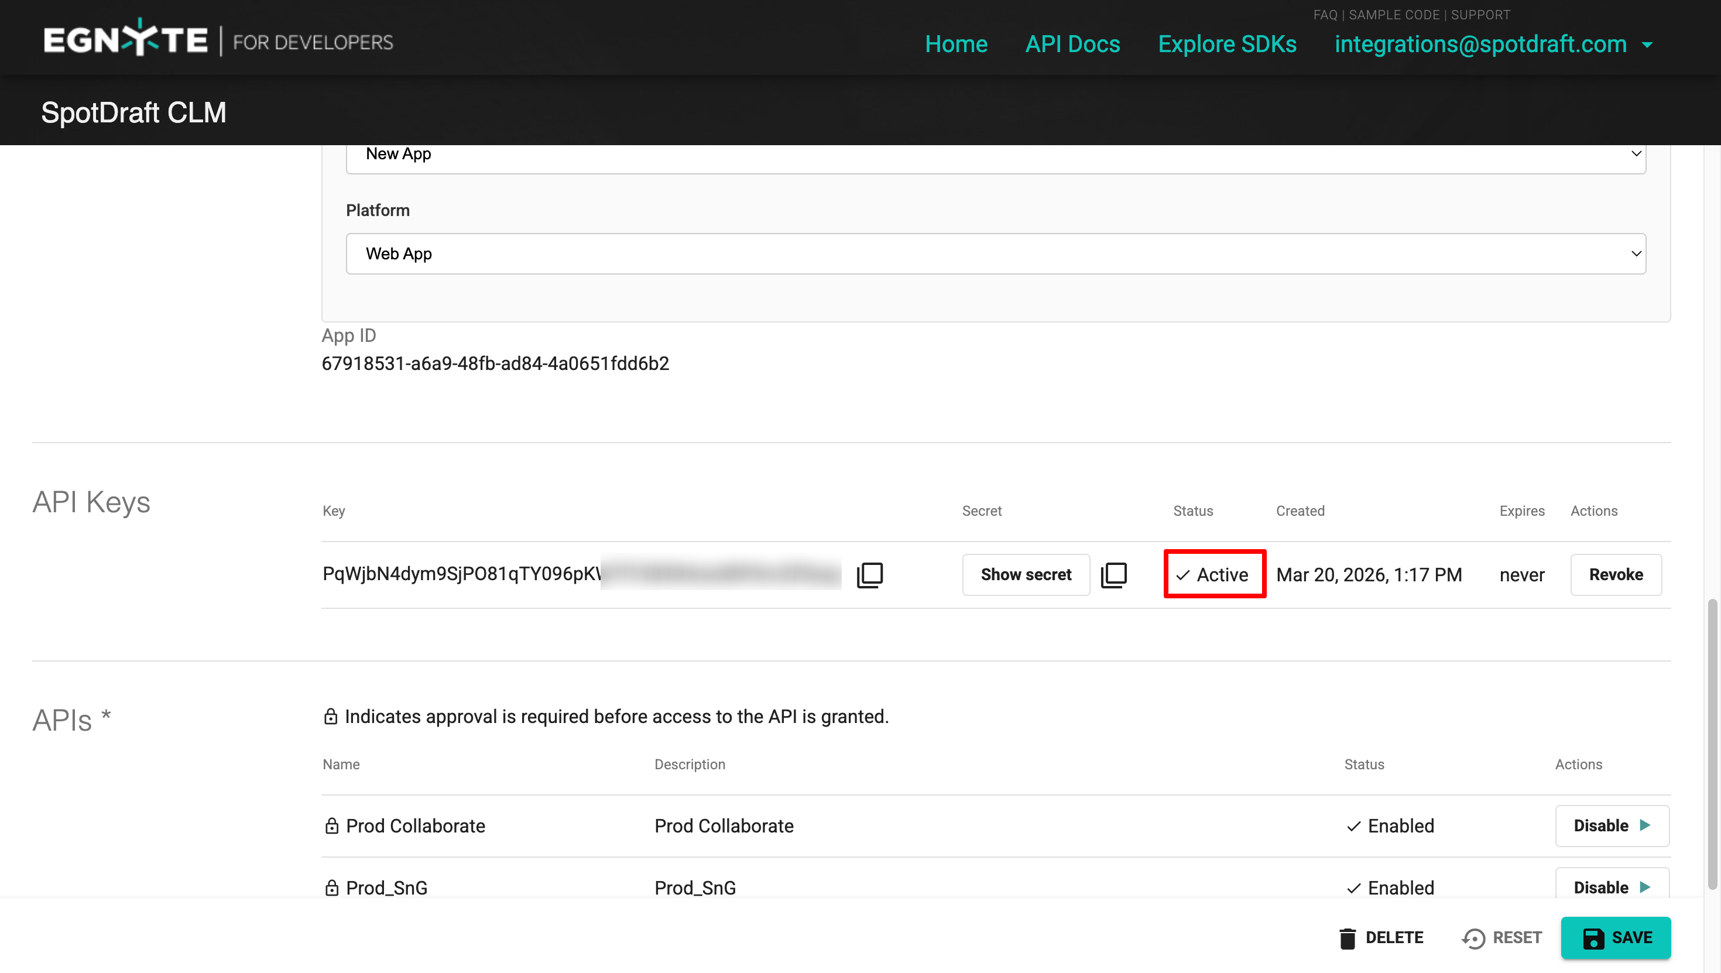Image resolution: width=1721 pixels, height=973 pixels.
Task: Click the Save floppy disk button
Action: point(1616,938)
